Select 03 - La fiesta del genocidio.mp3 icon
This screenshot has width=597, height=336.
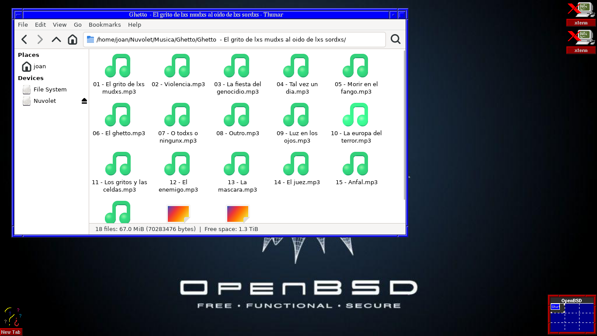[237, 66]
